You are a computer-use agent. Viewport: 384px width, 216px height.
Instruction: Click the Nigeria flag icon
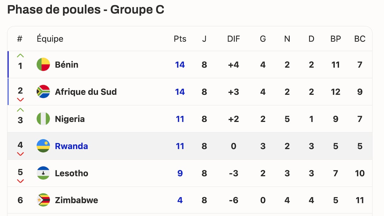point(43,119)
